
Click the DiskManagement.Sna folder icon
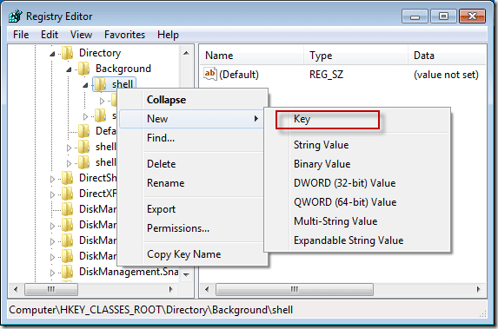(67, 272)
